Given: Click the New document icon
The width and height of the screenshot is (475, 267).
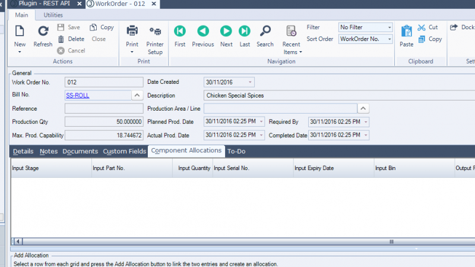Looking at the screenshot, I should [x=20, y=31].
